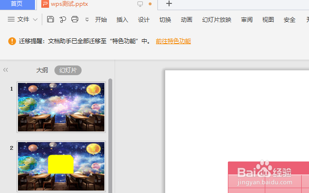Open the 幻灯片放映 ribbon tab
The height and width of the screenshot is (193, 309).
[217, 20]
